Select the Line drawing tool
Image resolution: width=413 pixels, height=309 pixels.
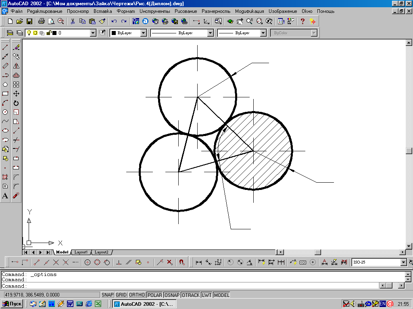point(5,47)
